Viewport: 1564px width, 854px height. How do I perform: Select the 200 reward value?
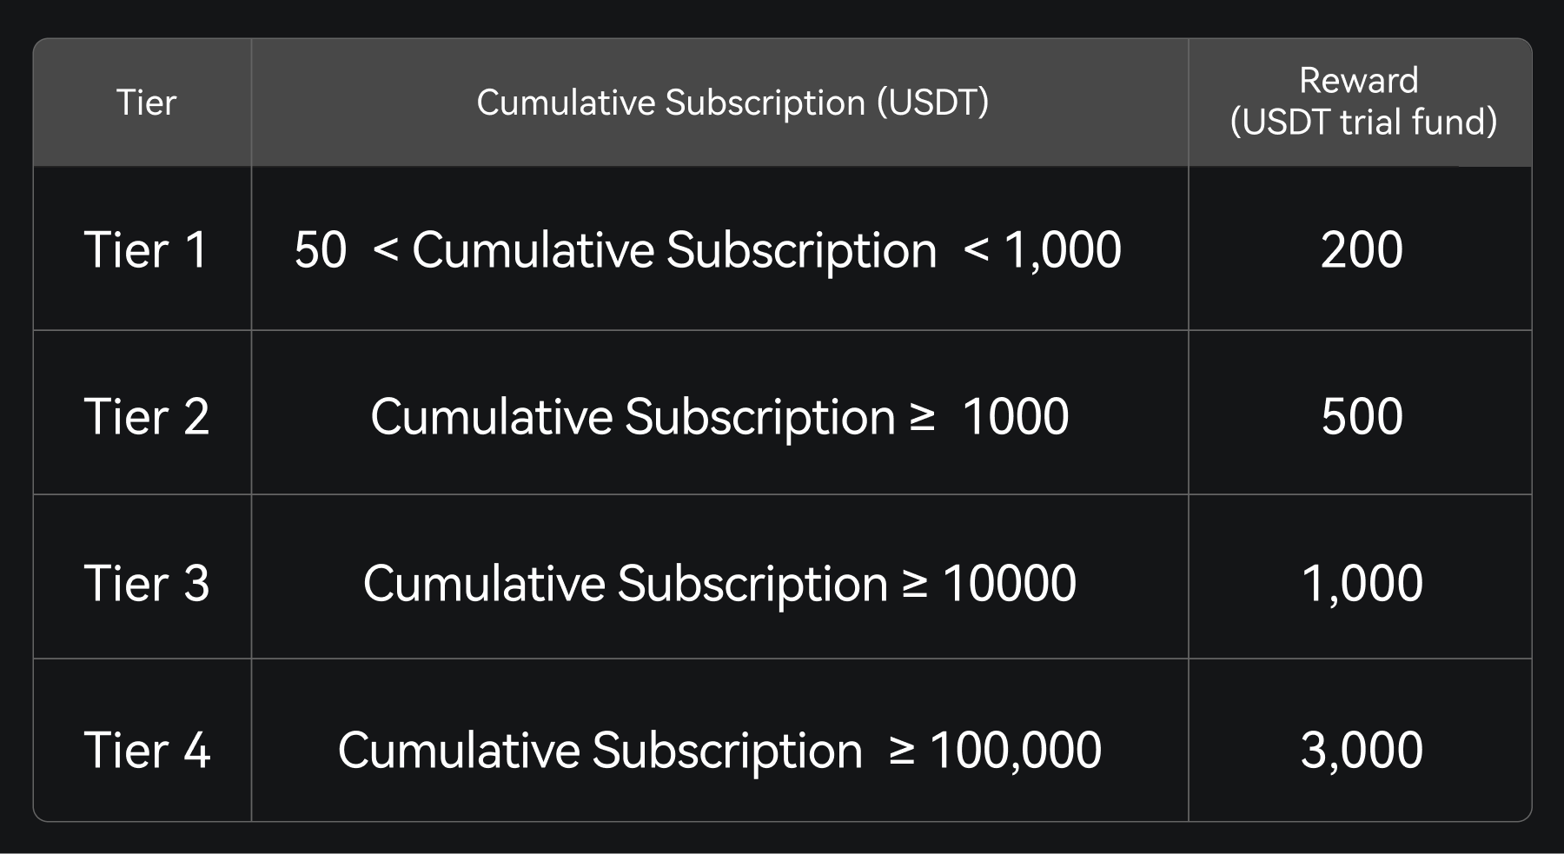pos(1362,250)
